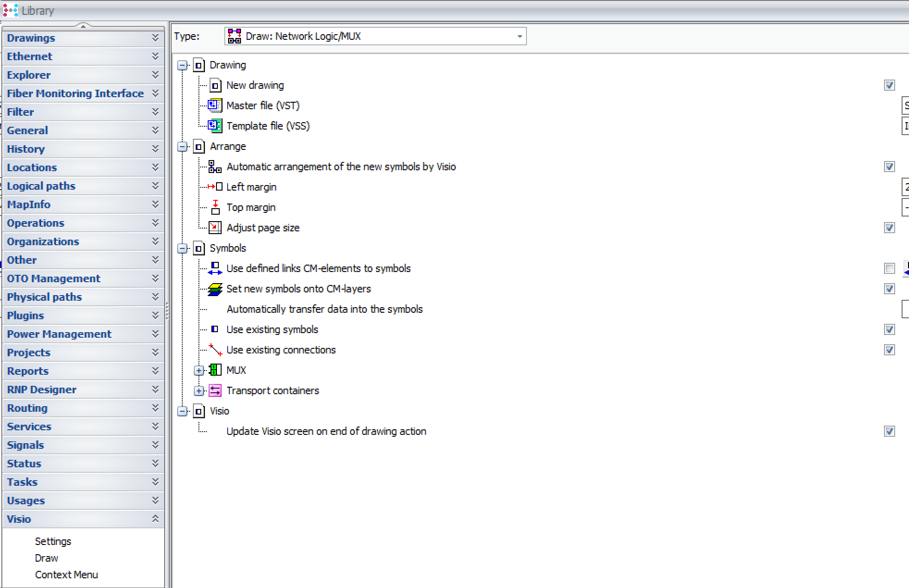Click the Top margin value field
This screenshot has height=588, width=909.
pyautogui.click(x=905, y=207)
